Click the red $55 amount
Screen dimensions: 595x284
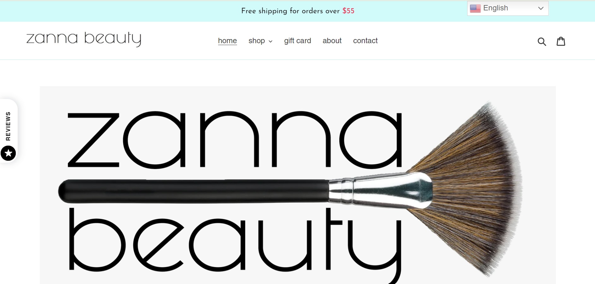pos(348,11)
